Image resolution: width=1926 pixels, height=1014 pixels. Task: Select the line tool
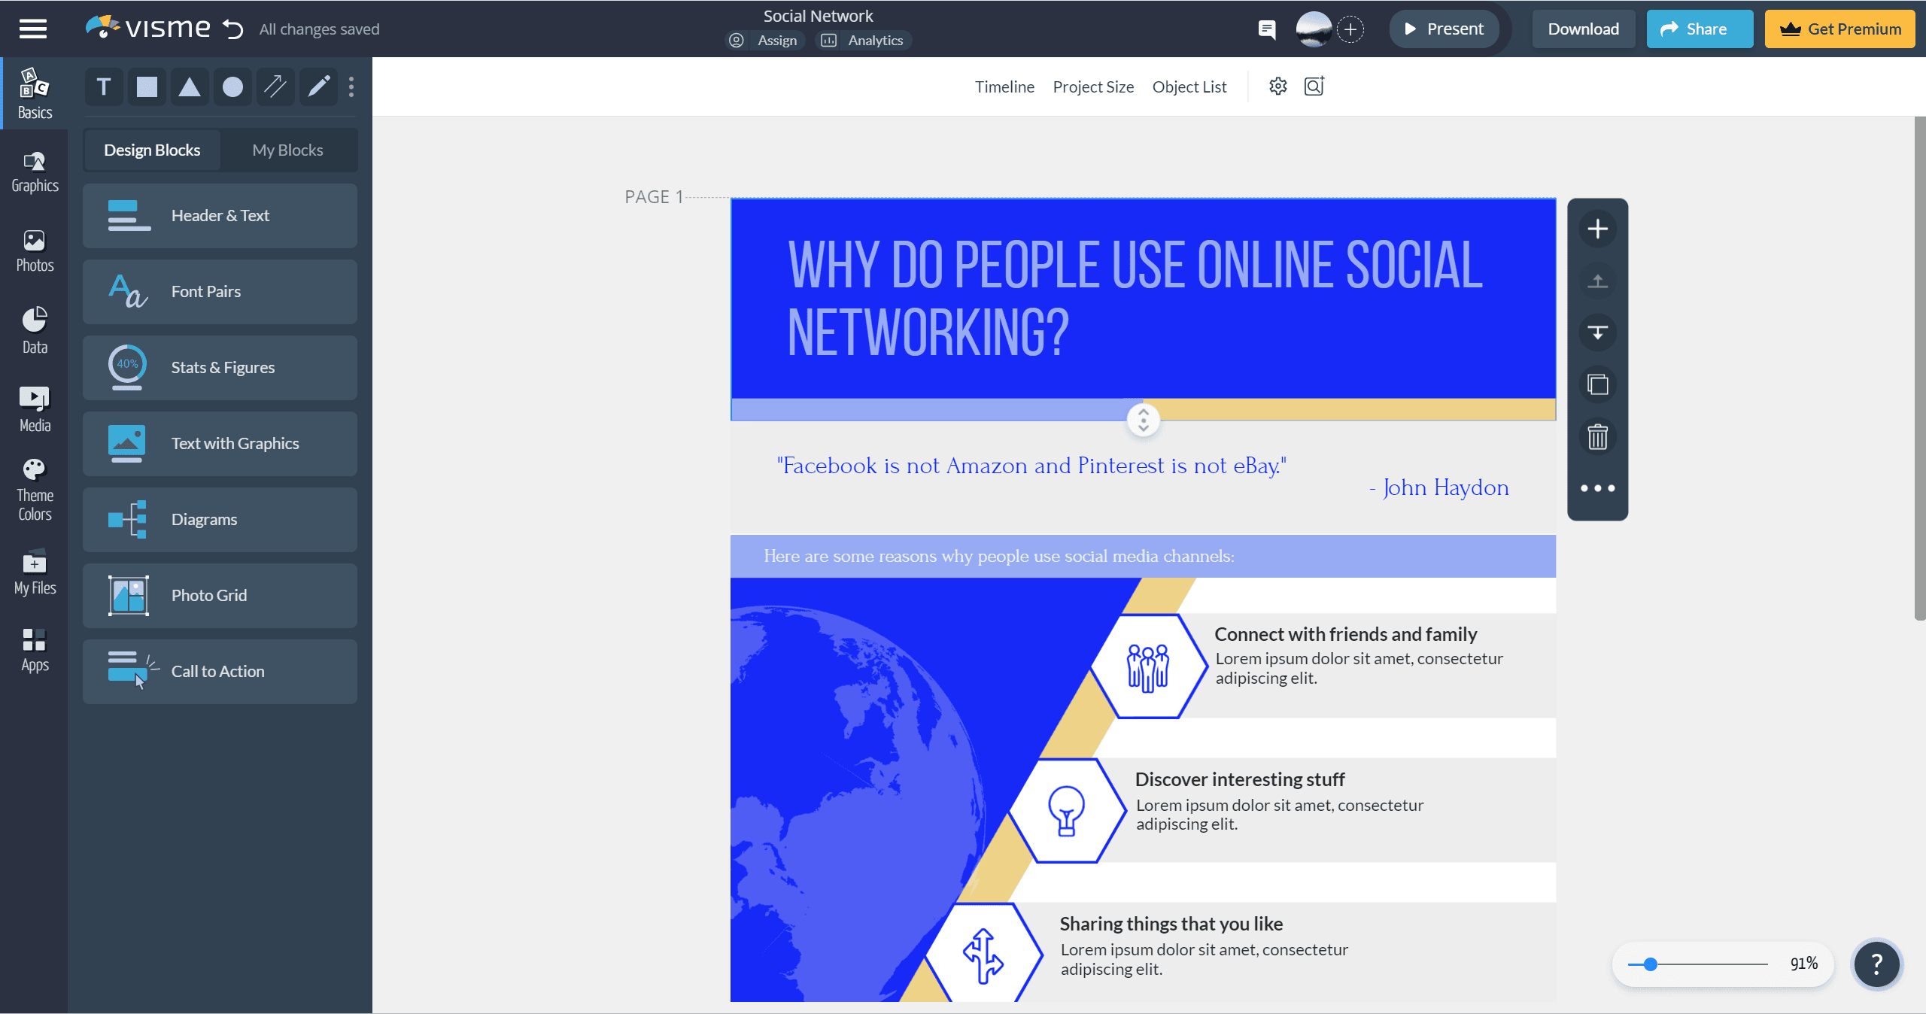275,87
